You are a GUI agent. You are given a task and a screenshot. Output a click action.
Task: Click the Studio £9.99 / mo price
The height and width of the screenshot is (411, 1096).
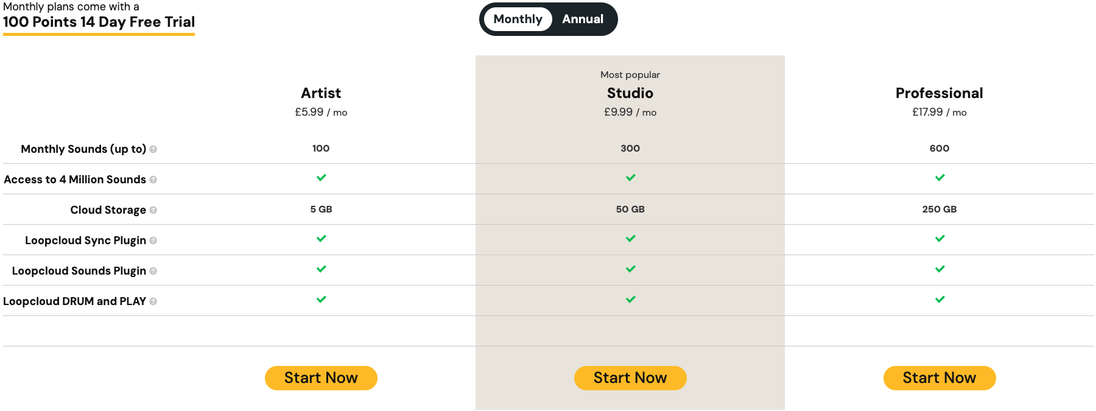630,113
